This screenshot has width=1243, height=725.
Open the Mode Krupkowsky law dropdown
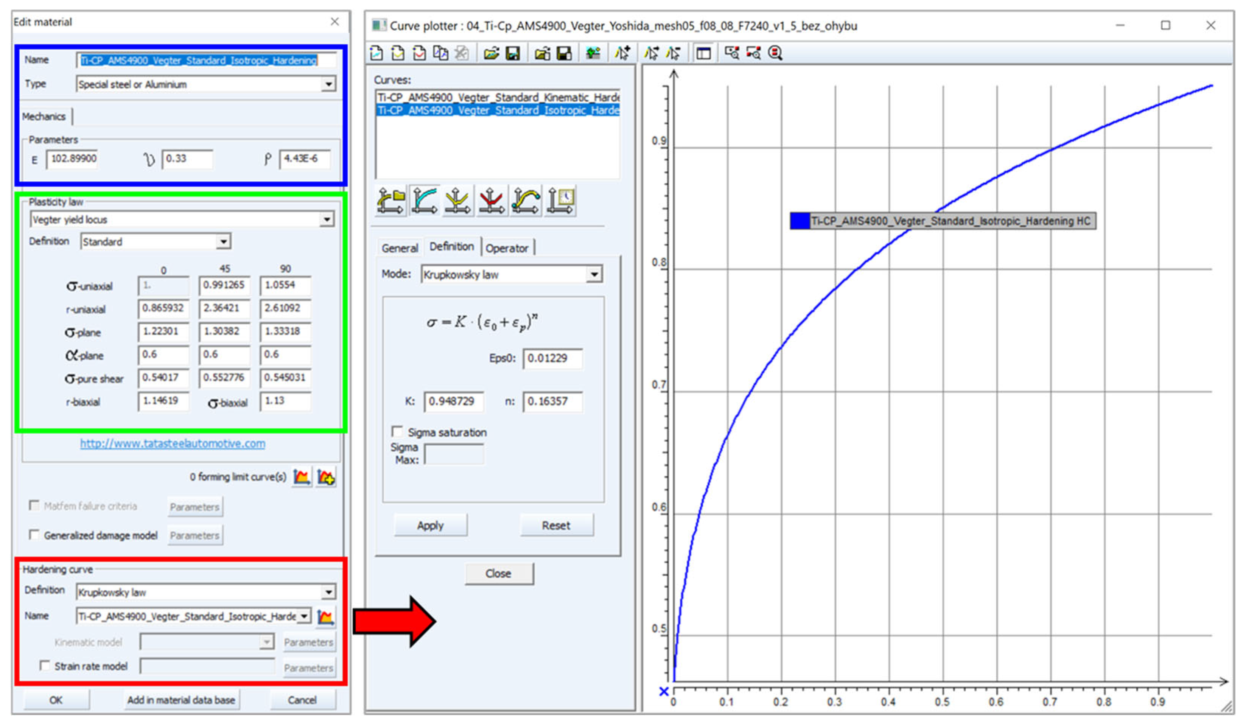[594, 274]
